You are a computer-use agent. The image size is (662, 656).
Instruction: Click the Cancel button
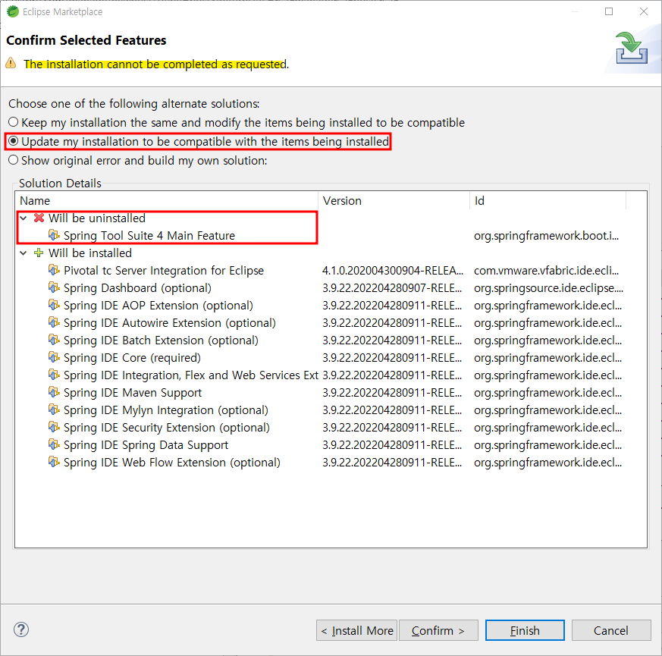(x=611, y=630)
